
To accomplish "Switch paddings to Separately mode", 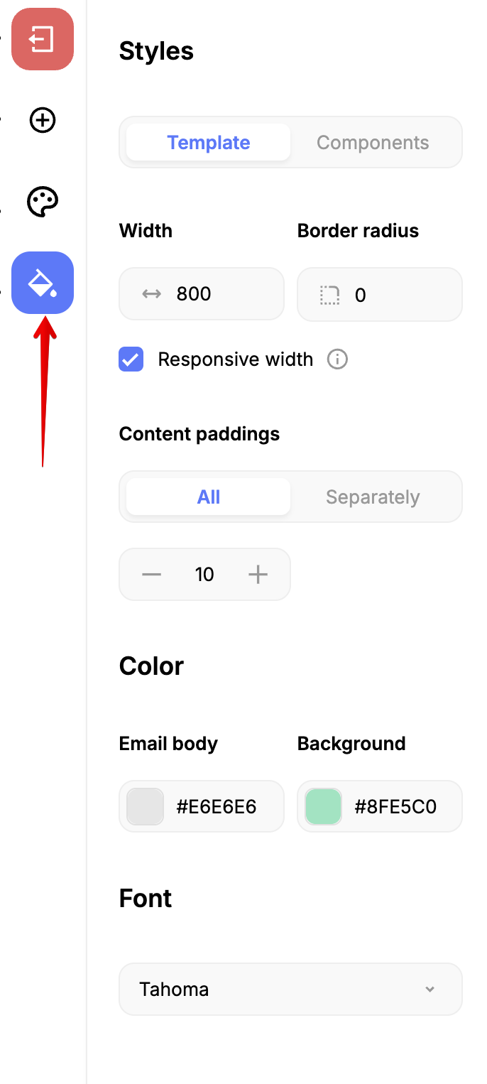I will (x=373, y=497).
